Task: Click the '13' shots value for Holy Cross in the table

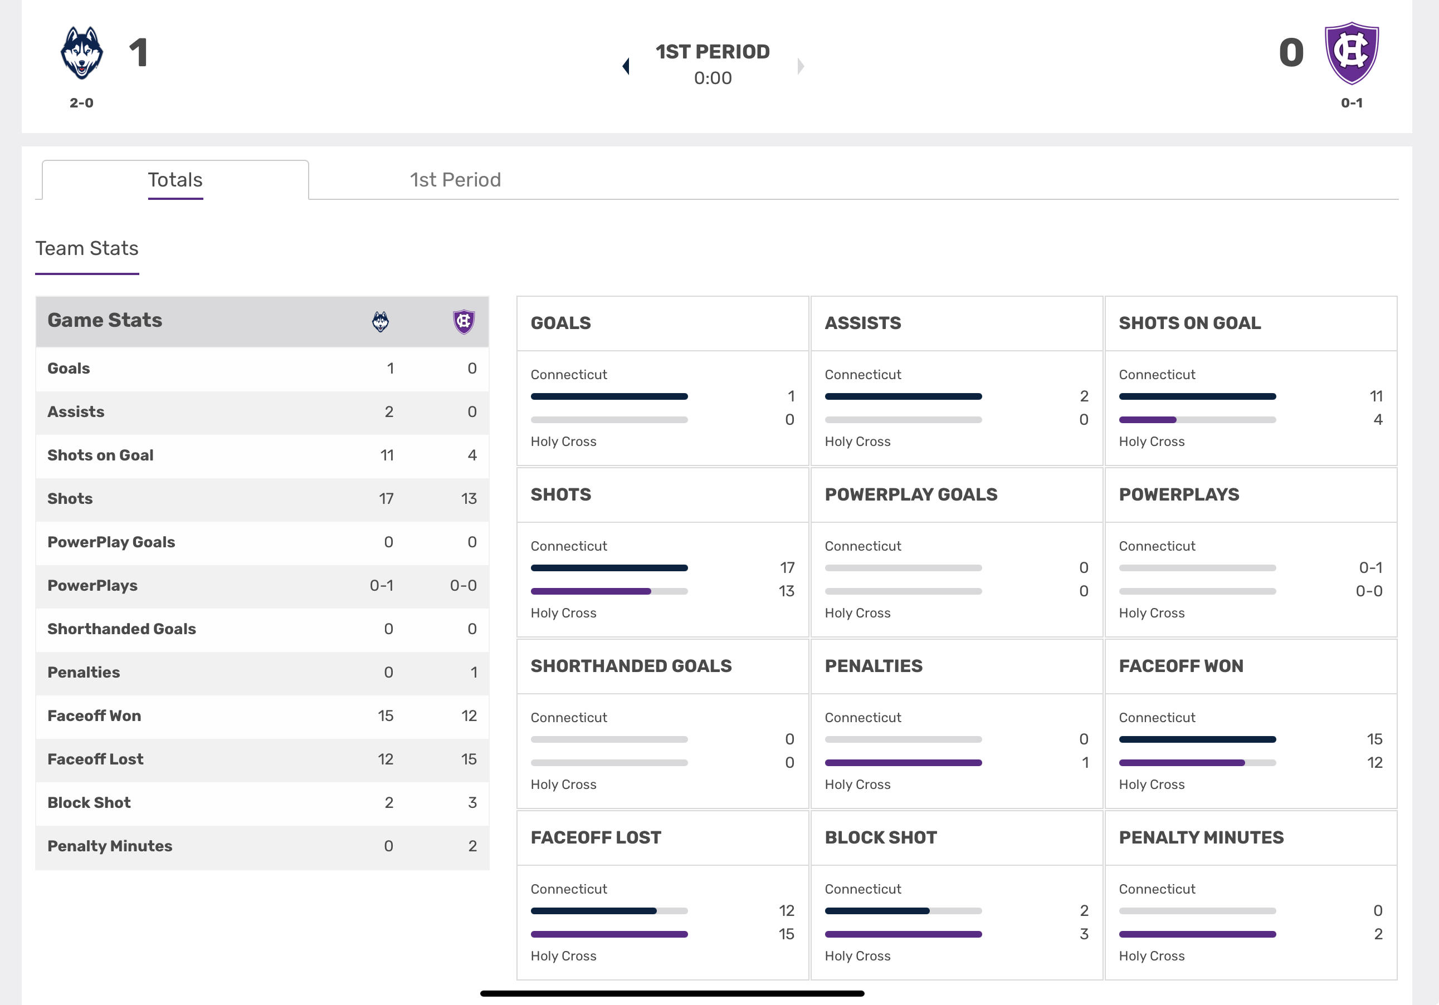Action: click(x=469, y=499)
